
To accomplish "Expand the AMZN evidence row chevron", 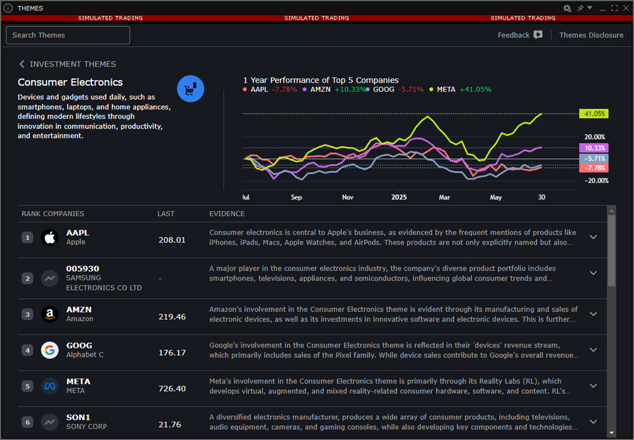I will coord(593,314).
